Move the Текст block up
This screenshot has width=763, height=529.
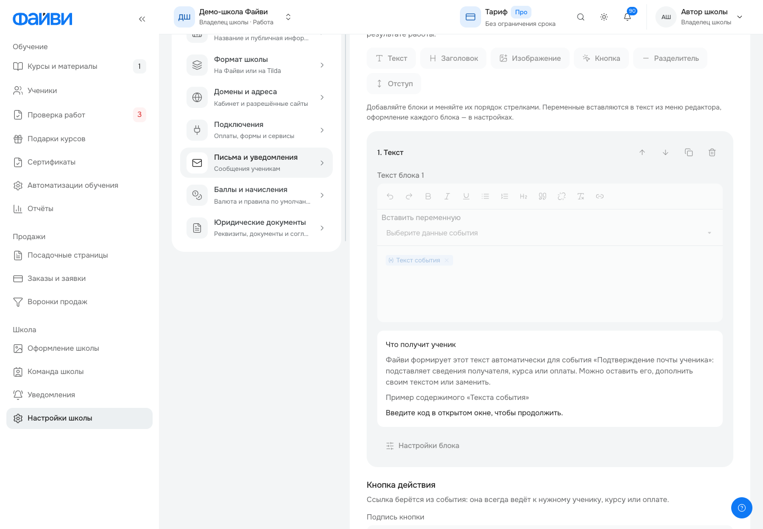(x=642, y=152)
